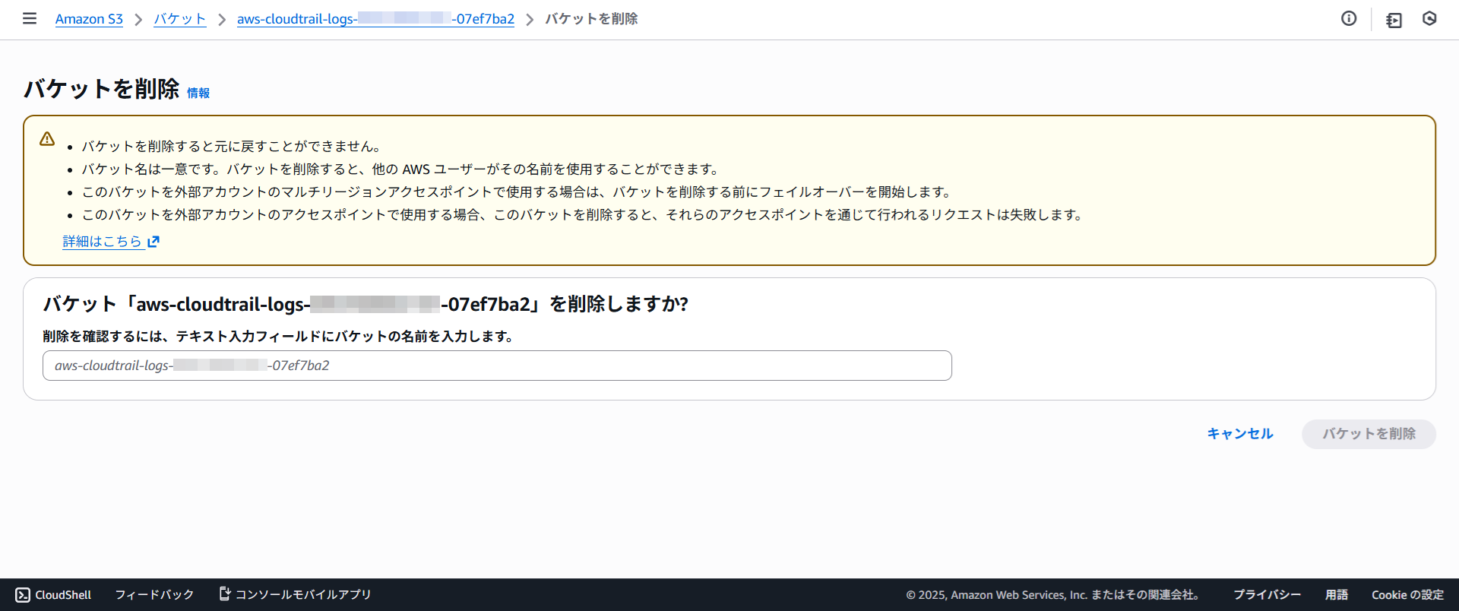Launch CloudShell from the footer icon
Image resolution: width=1459 pixels, height=611 pixels.
pyautogui.click(x=23, y=595)
